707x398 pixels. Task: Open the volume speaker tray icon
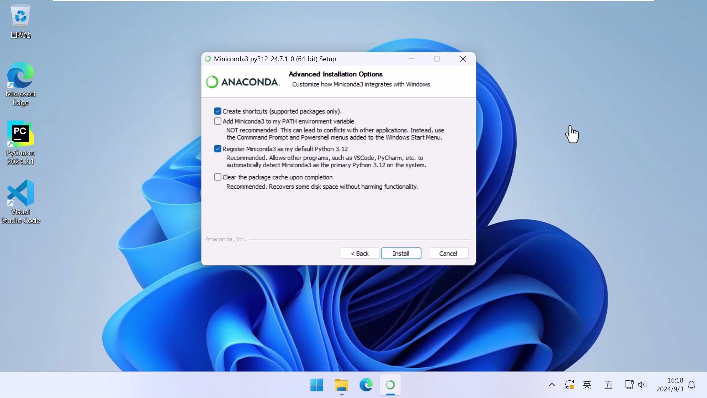(642, 385)
